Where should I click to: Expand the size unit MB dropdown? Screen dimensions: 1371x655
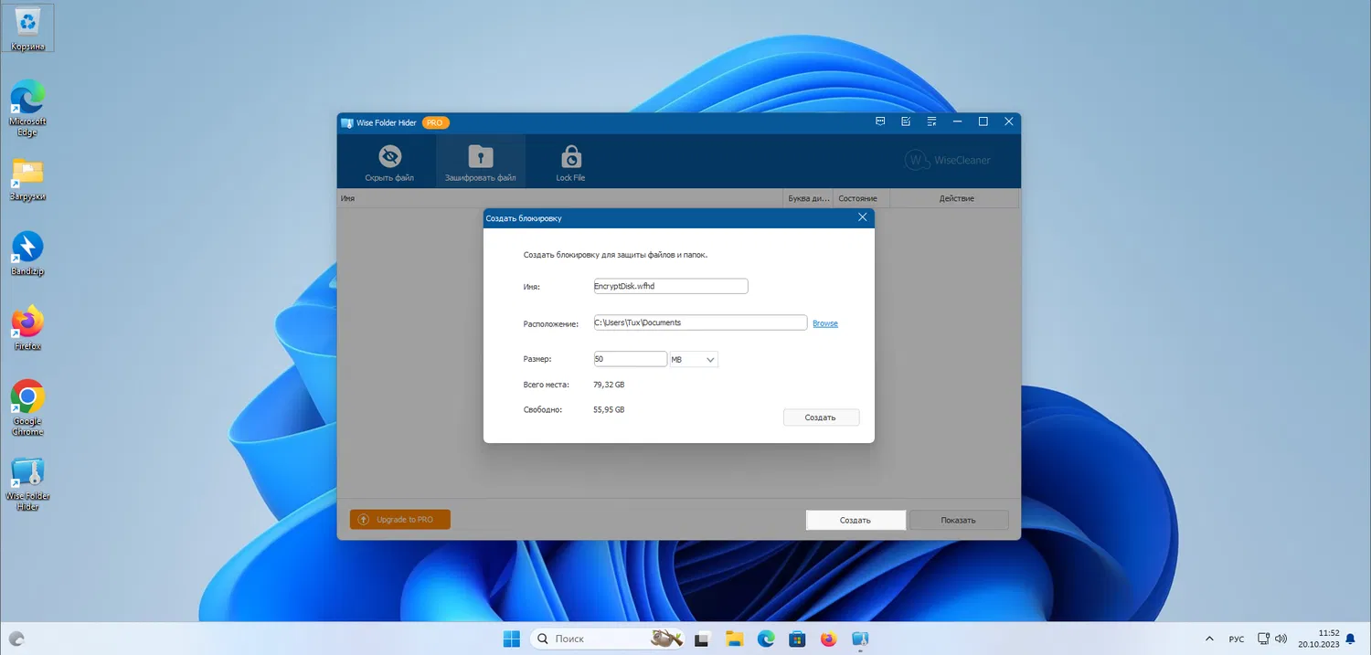(693, 358)
